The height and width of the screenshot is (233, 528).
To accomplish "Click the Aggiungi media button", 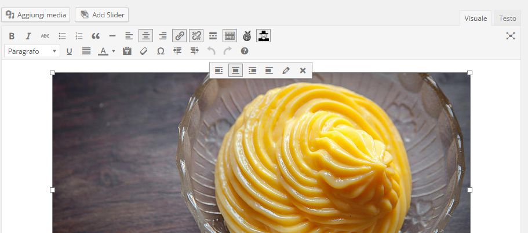I will click(x=36, y=15).
